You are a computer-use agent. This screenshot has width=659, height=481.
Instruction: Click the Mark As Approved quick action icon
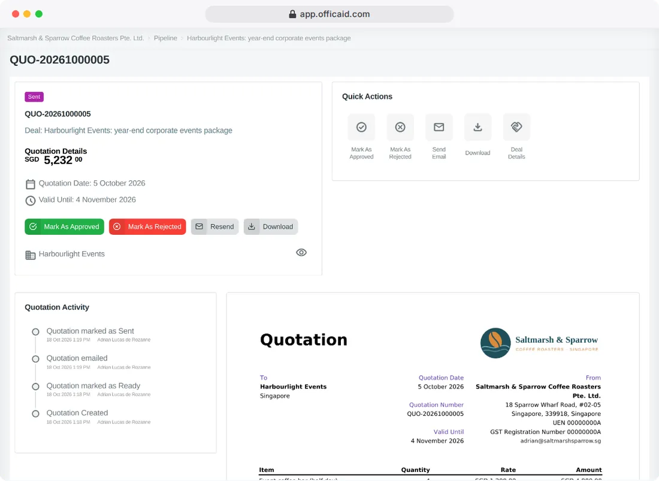click(361, 127)
